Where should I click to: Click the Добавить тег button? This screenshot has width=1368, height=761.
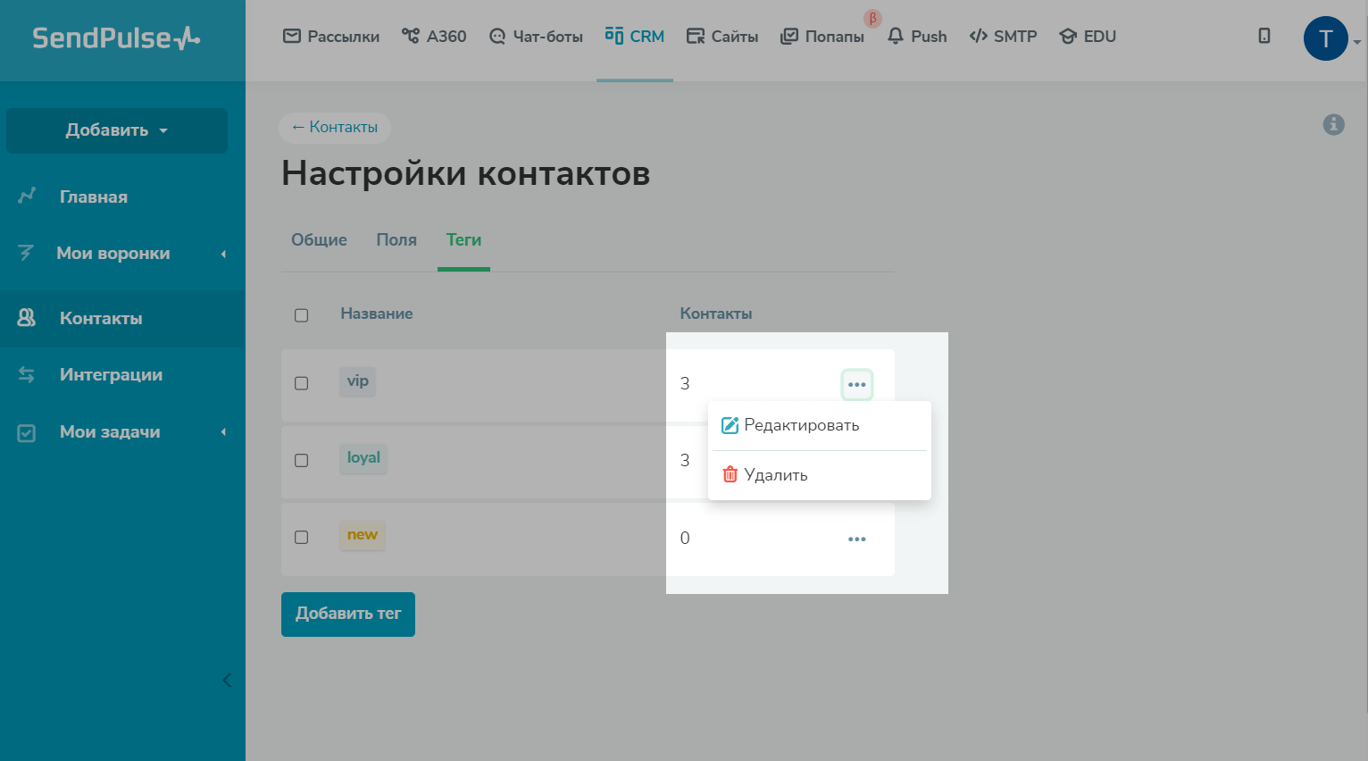[x=348, y=615]
